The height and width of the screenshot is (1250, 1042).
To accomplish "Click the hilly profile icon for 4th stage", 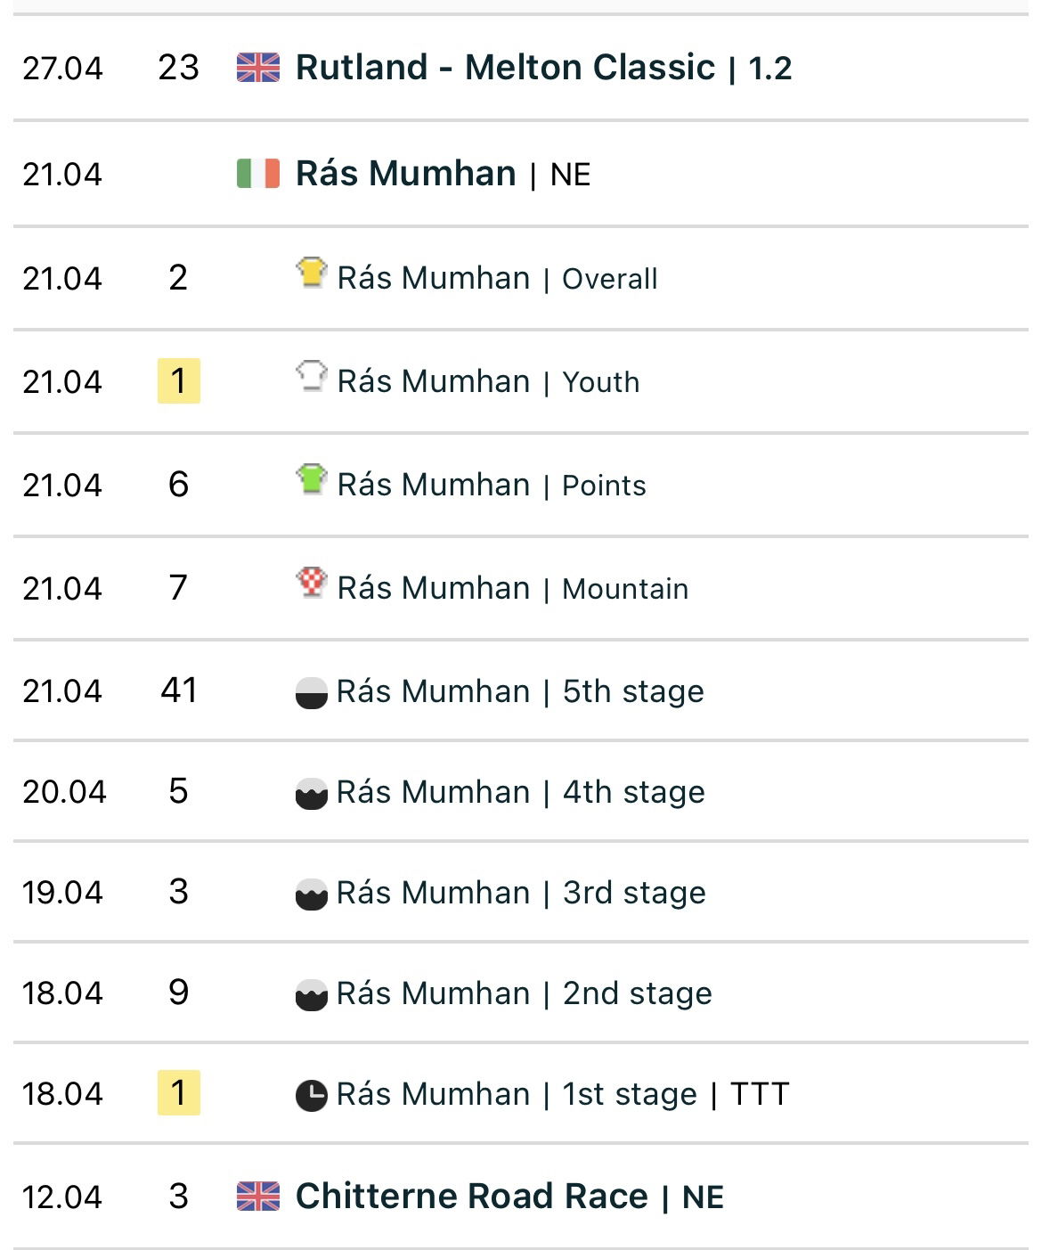I will (312, 793).
